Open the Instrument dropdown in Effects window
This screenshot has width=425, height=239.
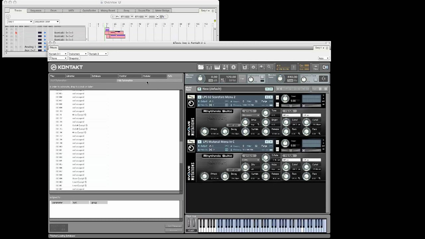click(x=78, y=54)
